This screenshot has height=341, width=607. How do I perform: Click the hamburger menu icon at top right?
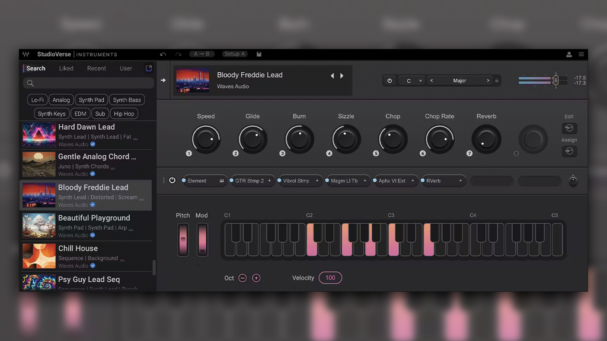582,54
